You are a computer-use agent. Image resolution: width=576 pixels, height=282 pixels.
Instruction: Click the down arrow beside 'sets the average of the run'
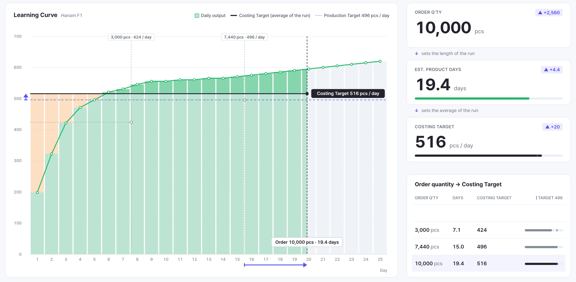coord(416,110)
